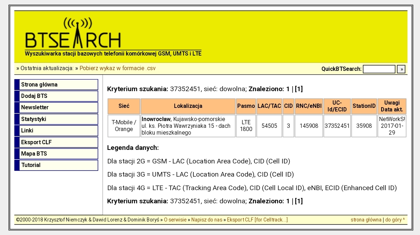Open the Strona główna menu item

(x=56, y=85)
